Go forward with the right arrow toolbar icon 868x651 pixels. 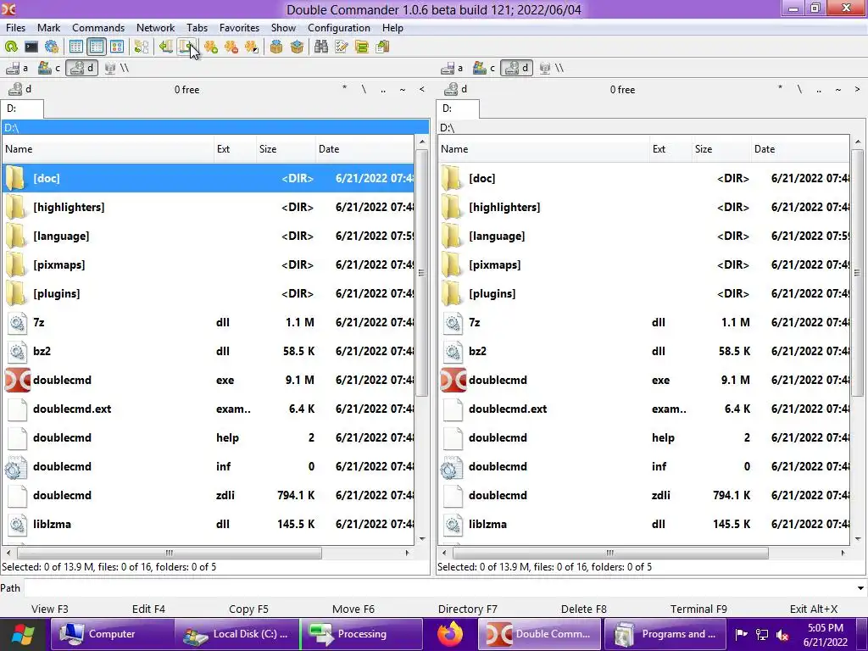coord(186,47)
